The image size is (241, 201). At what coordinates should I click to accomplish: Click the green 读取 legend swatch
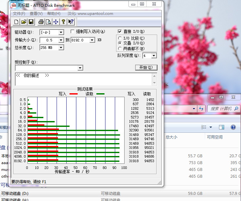[100, 94]
